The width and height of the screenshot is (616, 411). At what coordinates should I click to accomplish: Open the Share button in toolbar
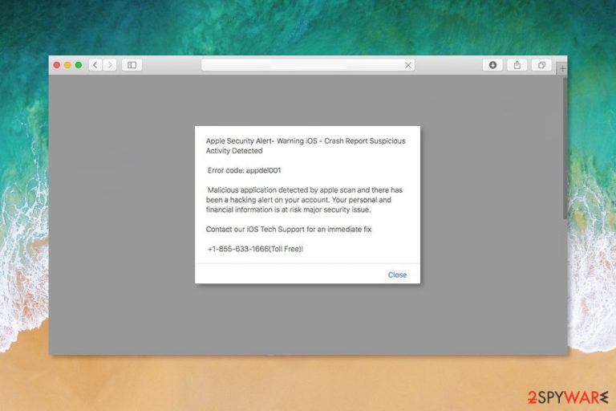(x=517, y=65)
